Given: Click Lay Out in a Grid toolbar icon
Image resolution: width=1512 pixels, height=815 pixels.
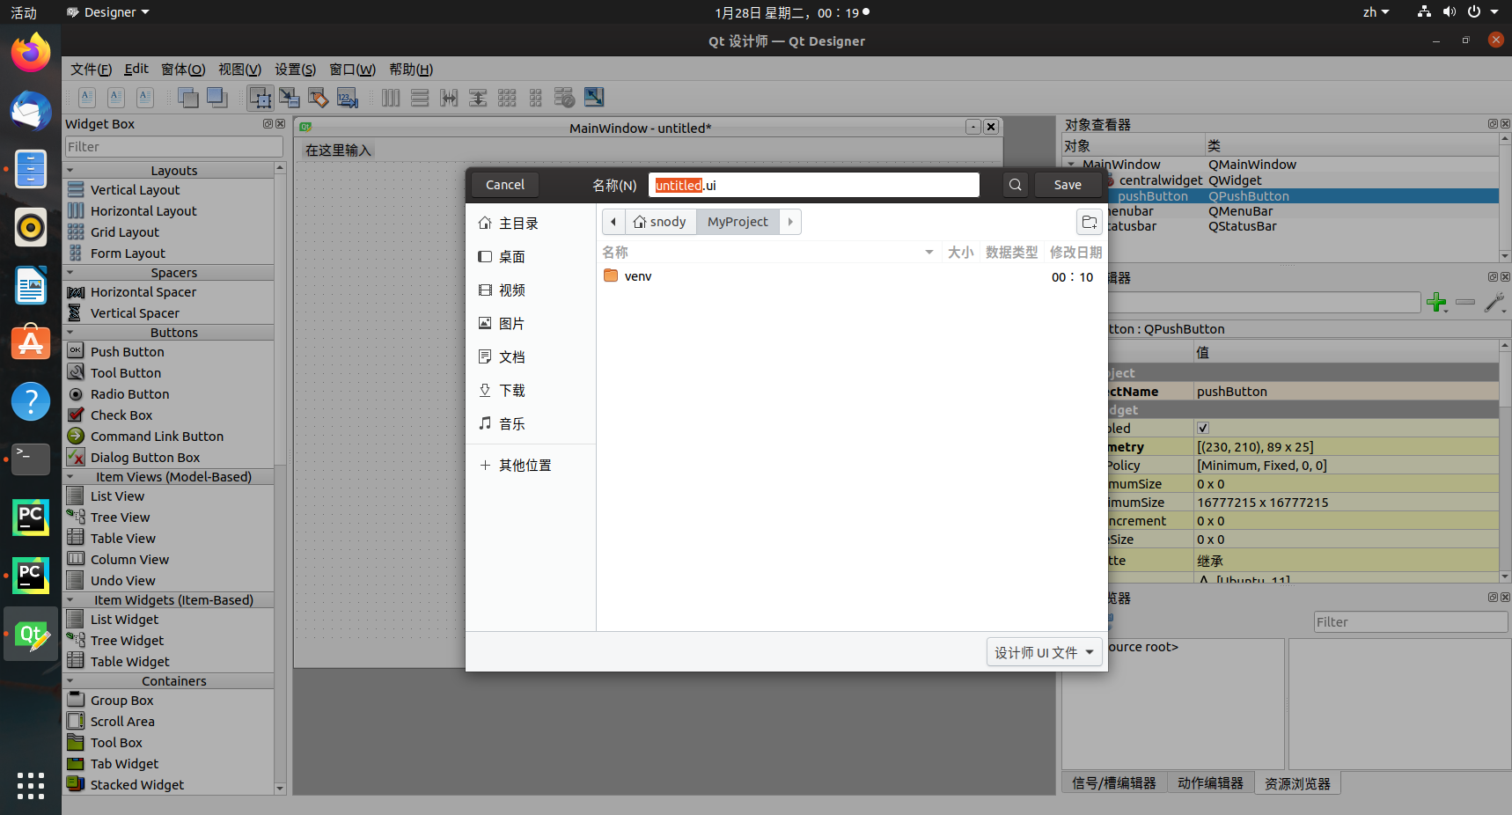Looking at the screenshot, I should (x=507, y=98).
